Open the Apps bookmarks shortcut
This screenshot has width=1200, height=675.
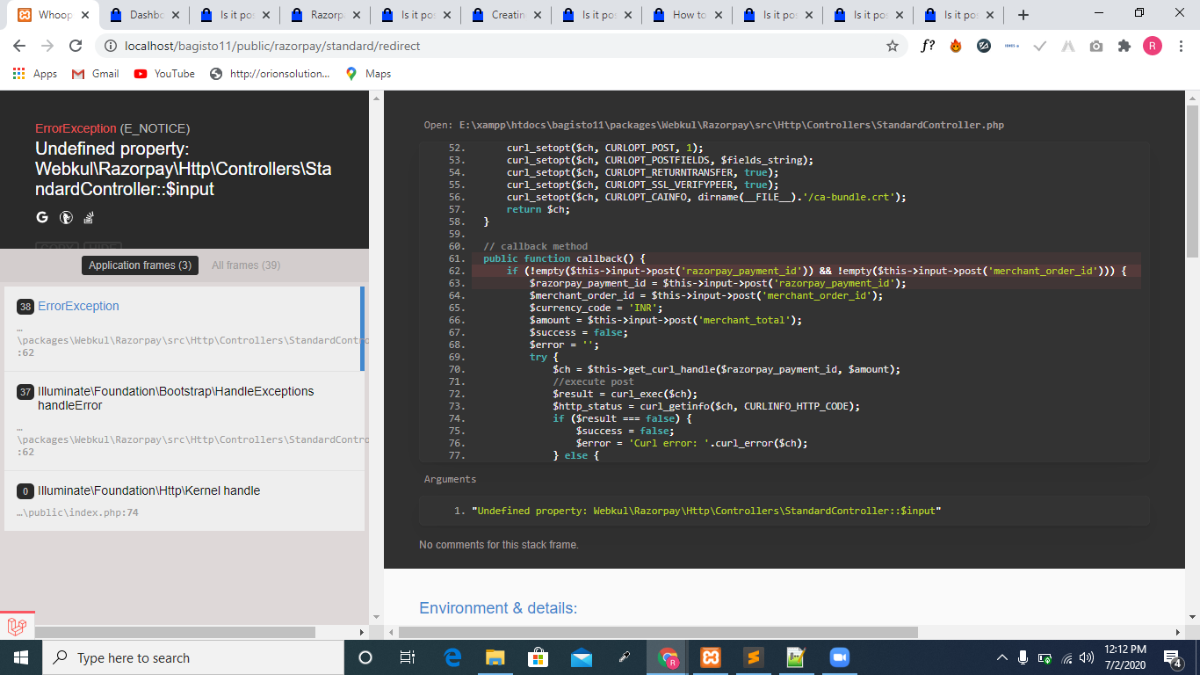tap(35, 74)
